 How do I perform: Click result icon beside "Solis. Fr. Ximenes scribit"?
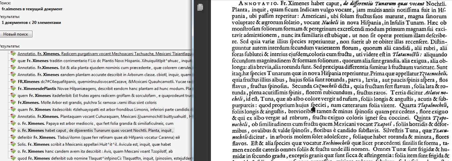[13, 144]
